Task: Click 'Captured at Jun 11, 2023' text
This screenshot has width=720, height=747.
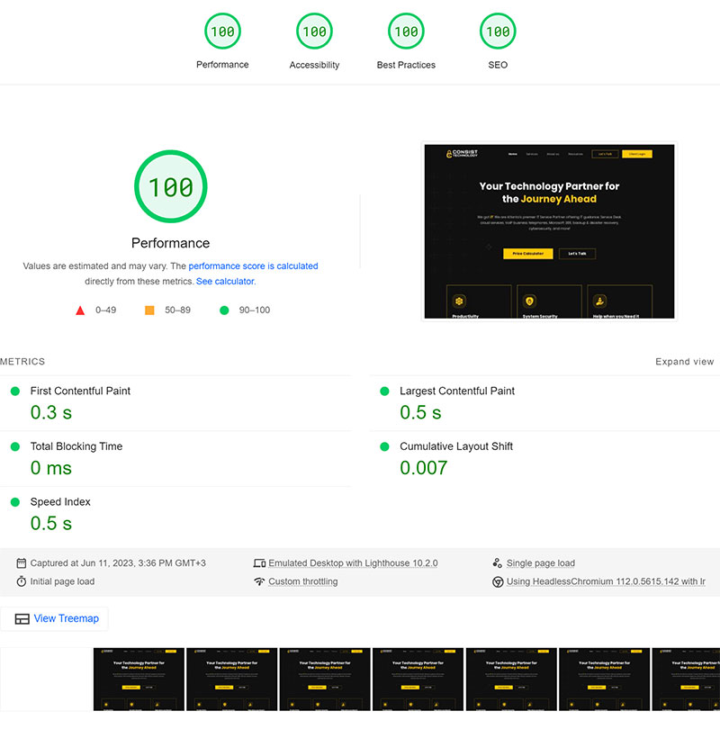Action: coord(118,563)
